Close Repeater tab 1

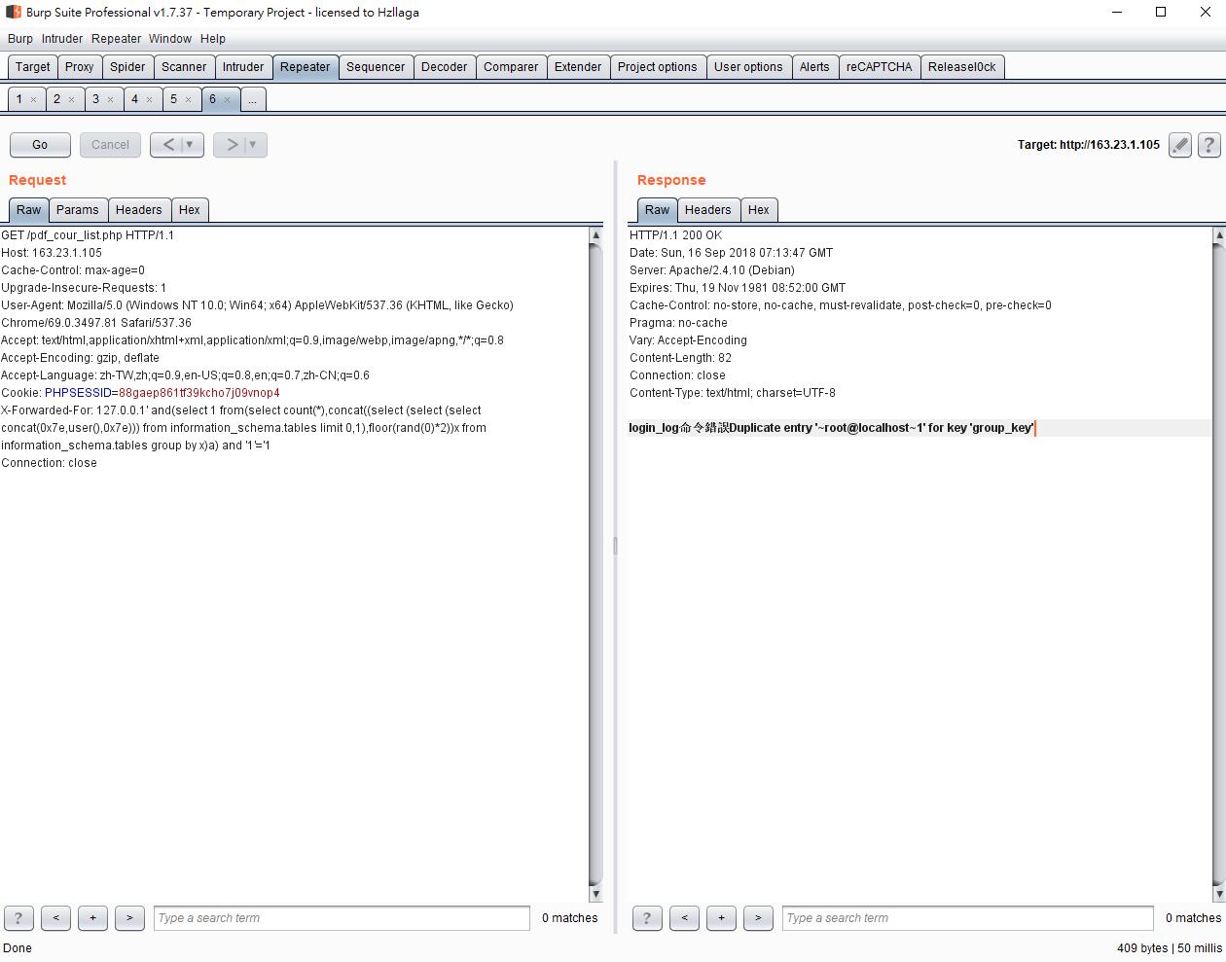pyautogui.click(x=33, y=99)
